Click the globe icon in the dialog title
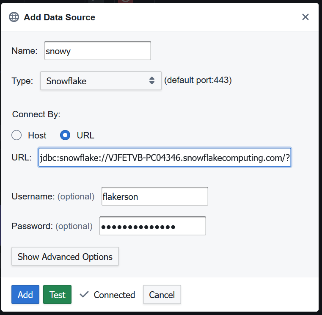 [14, 17]
